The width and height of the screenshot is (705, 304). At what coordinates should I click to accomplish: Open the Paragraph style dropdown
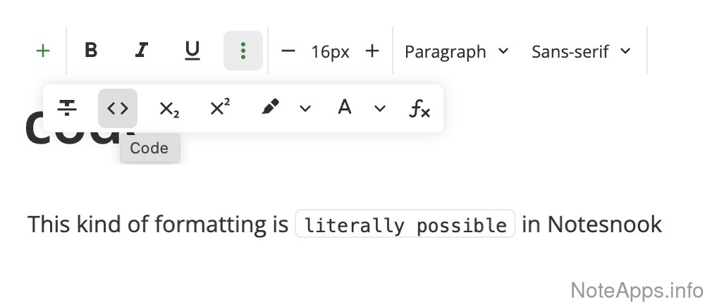(456, 51)
